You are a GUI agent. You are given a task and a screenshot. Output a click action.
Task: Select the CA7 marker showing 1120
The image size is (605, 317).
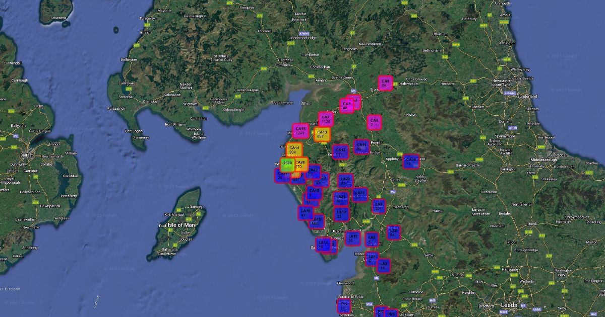click(326, 119)
